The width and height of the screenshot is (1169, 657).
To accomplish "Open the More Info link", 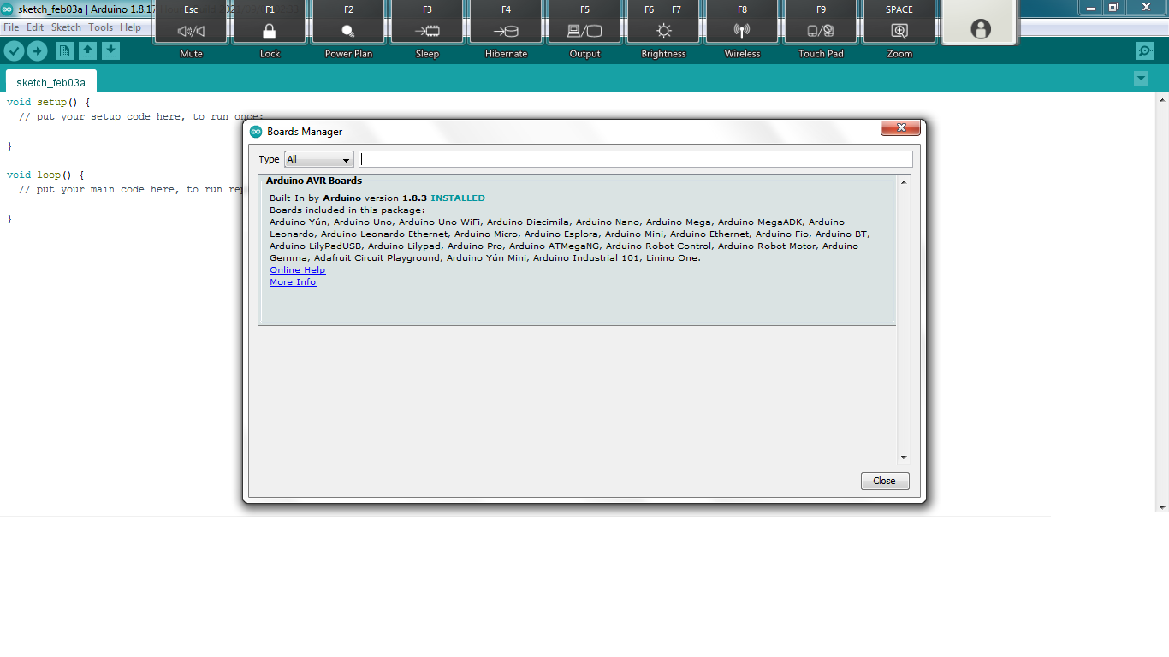I will coord(293,282).
